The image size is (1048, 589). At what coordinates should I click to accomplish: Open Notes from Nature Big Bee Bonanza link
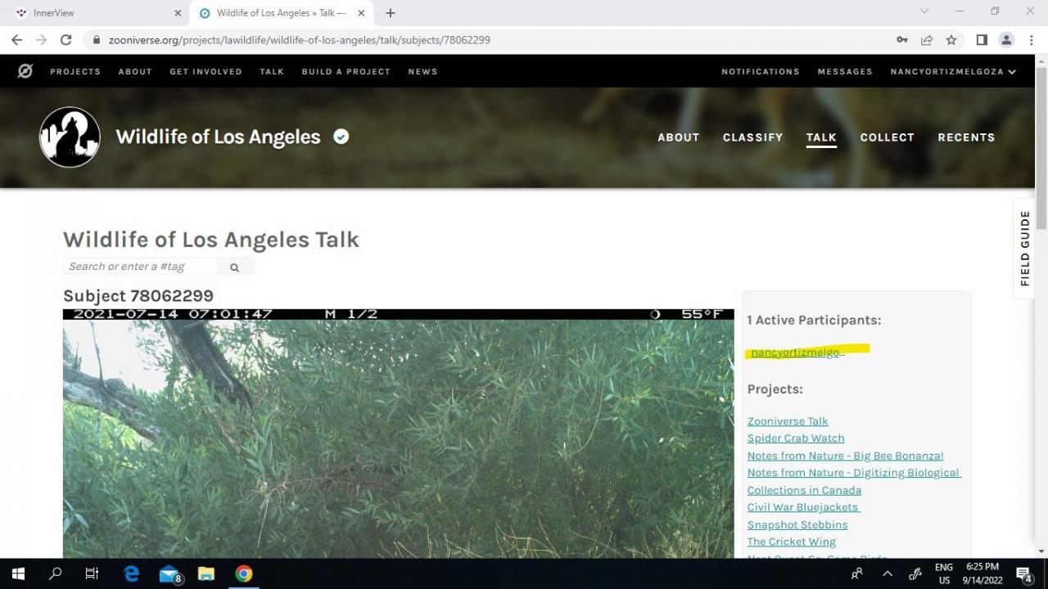click(845, 456)
